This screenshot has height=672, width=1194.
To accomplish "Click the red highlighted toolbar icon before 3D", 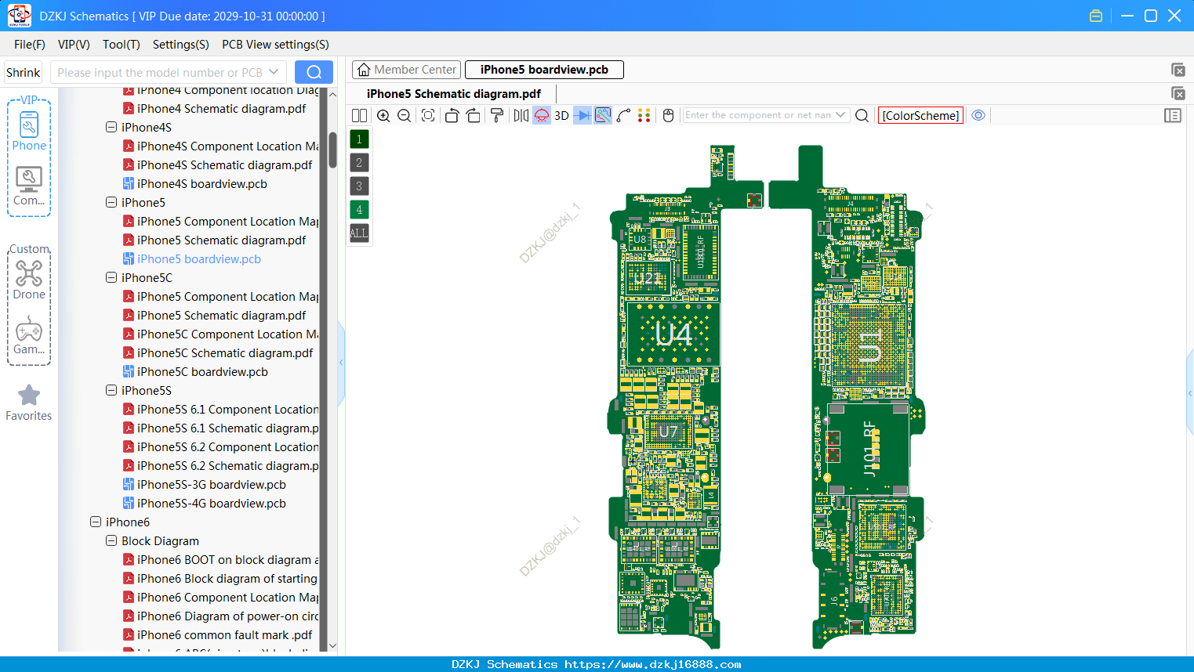I will pos(542,115).
